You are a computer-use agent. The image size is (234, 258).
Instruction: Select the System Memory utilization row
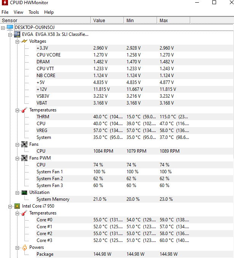[135, 199]
